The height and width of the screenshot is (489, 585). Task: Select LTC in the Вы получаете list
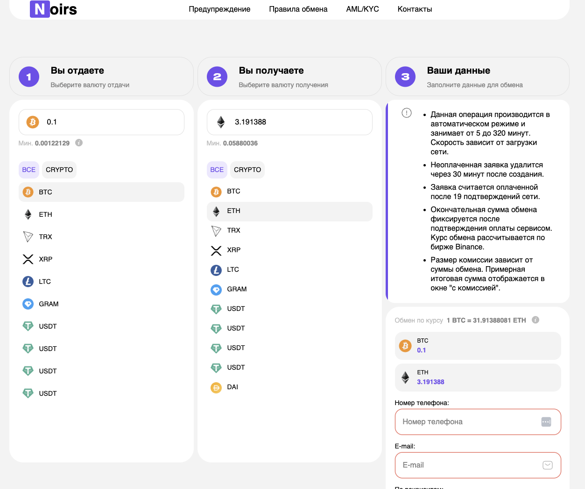point(289,269)
